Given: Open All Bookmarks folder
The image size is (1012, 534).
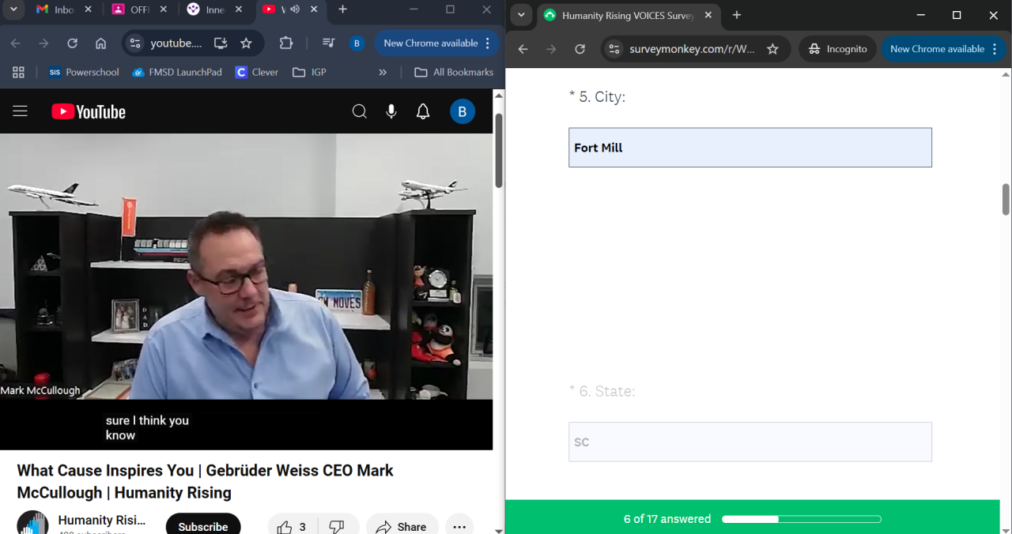Looking at the screenshot, I should [454, 72].
